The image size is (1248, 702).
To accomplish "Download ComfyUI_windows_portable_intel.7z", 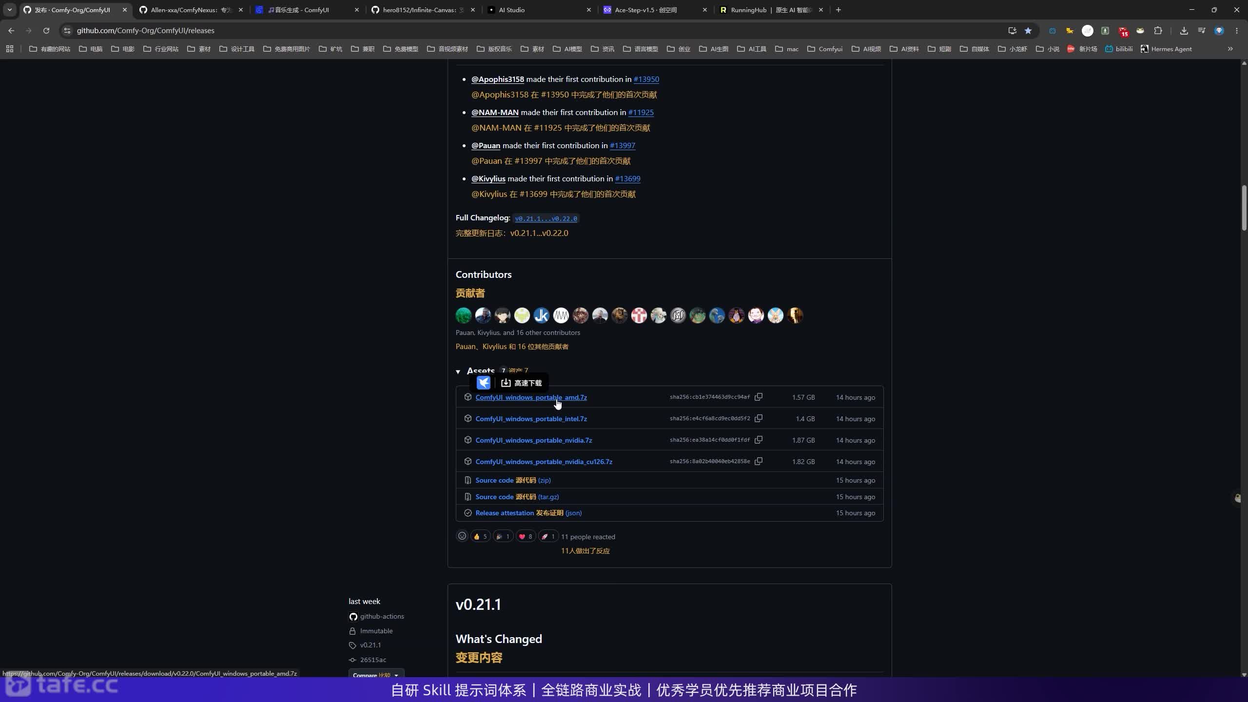I will (x=531, y=419).
